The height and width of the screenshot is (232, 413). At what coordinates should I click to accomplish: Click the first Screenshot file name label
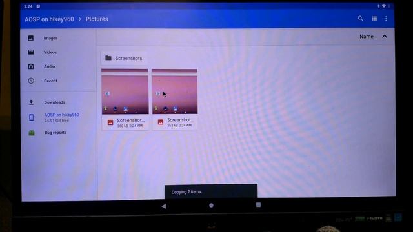point(130,121)
